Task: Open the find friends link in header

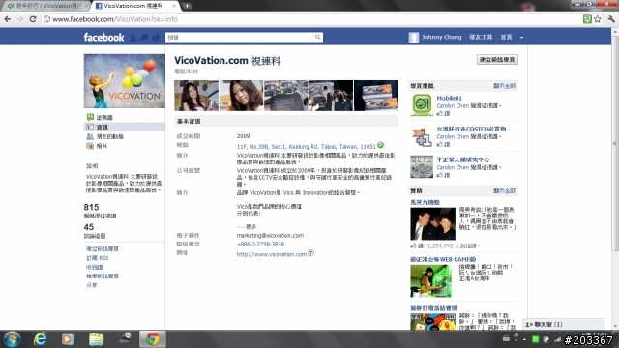Action: click(481, 37)
